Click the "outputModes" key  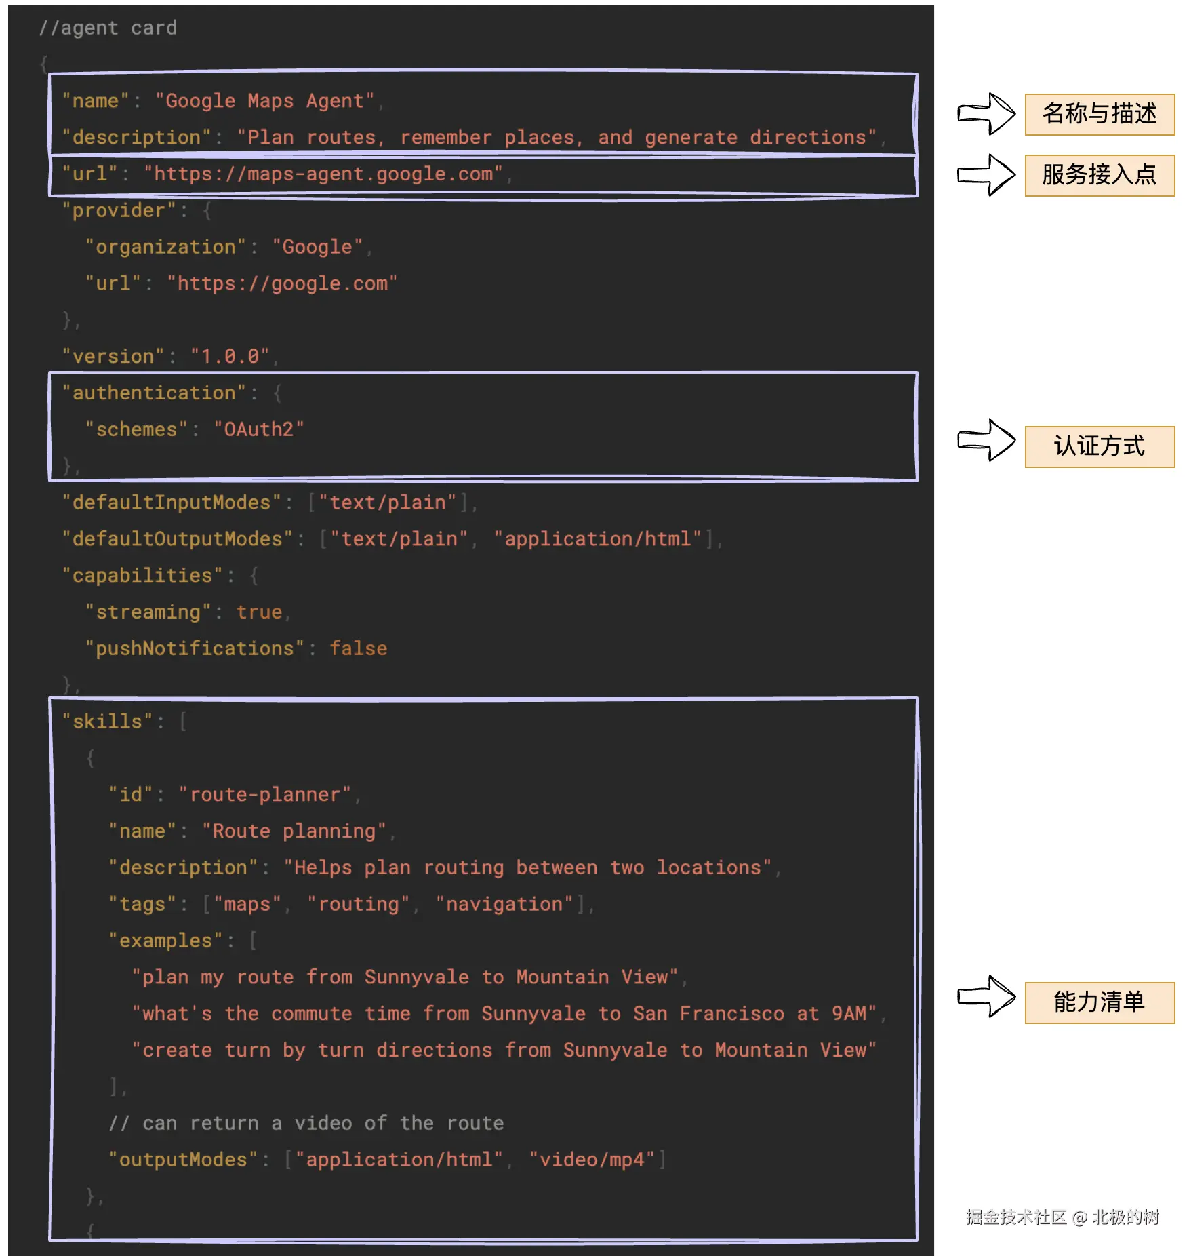183,1160
